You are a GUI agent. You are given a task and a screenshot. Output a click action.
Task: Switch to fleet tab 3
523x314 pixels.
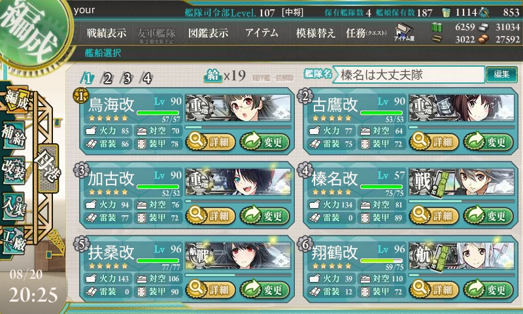127,78
